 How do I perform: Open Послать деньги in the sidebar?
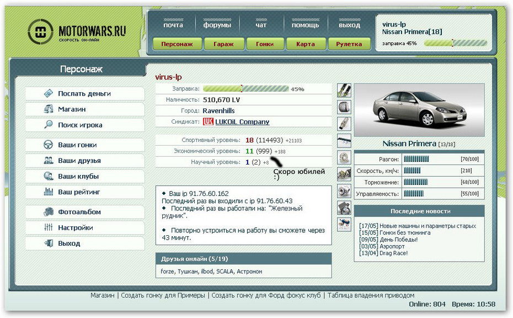85,94
